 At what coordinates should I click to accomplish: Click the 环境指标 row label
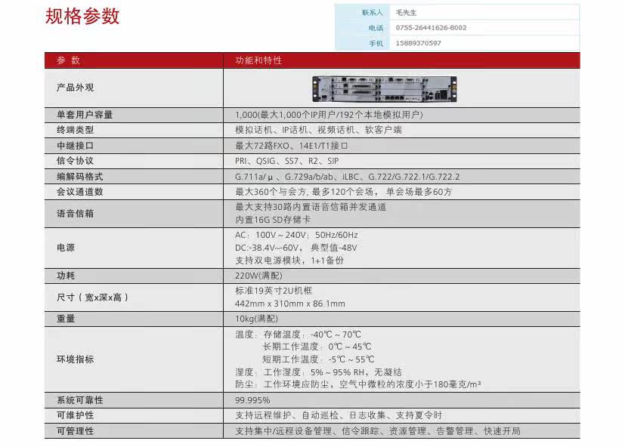(x=75, y=359)
